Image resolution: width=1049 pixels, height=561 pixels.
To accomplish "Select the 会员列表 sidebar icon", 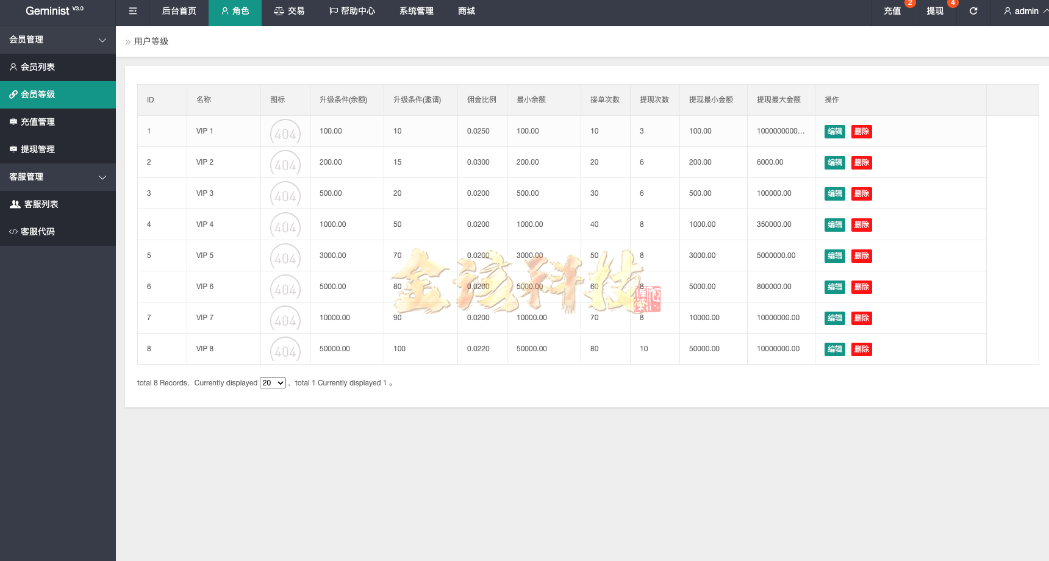I will [15, 67].
